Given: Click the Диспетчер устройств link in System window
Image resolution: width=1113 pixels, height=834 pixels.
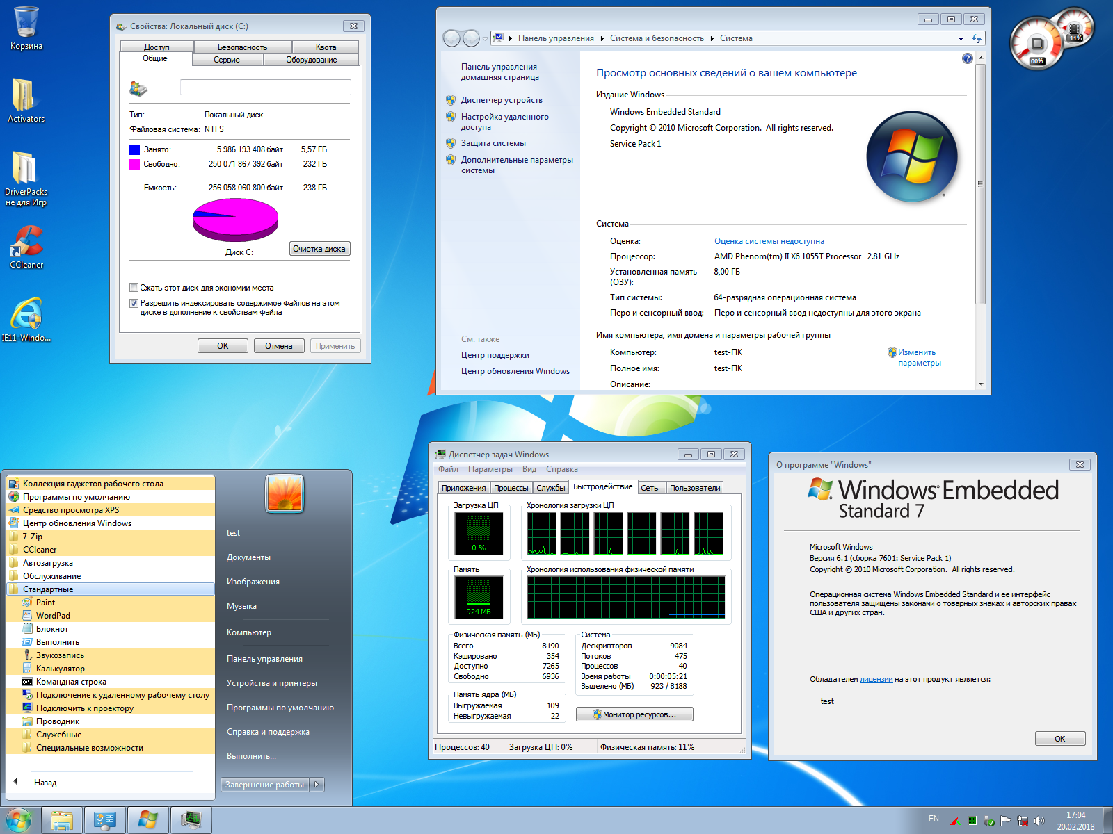Looking at the screenshot, I should tap(502, 100).
